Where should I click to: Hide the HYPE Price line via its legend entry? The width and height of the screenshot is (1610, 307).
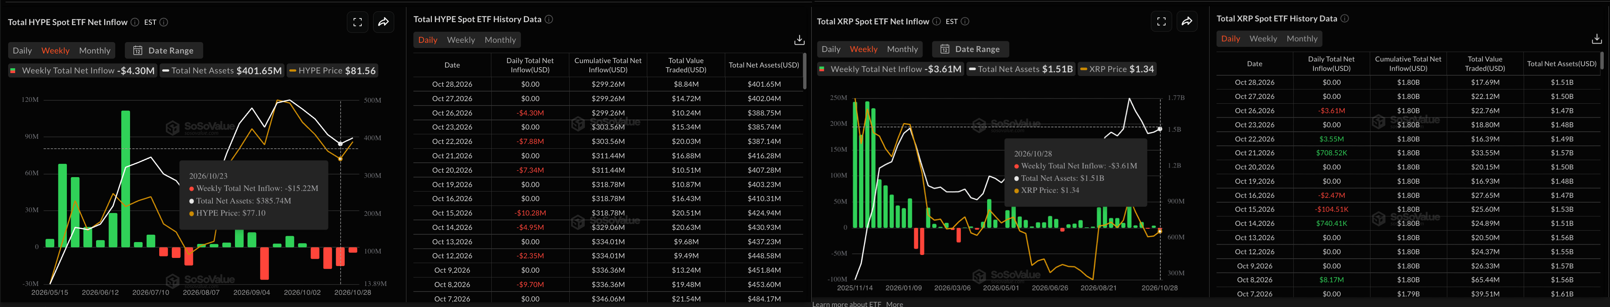[332, 70]
